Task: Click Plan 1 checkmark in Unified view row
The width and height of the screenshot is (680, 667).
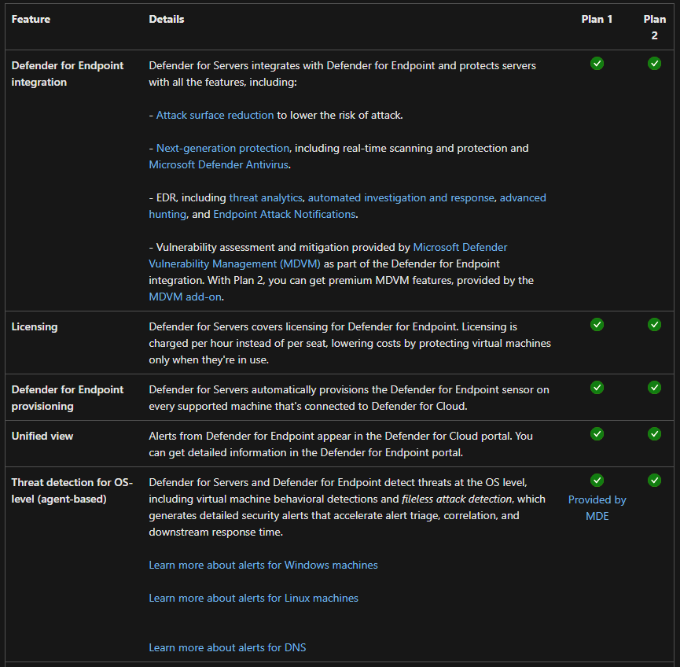Action: click(x=597, y=434)
